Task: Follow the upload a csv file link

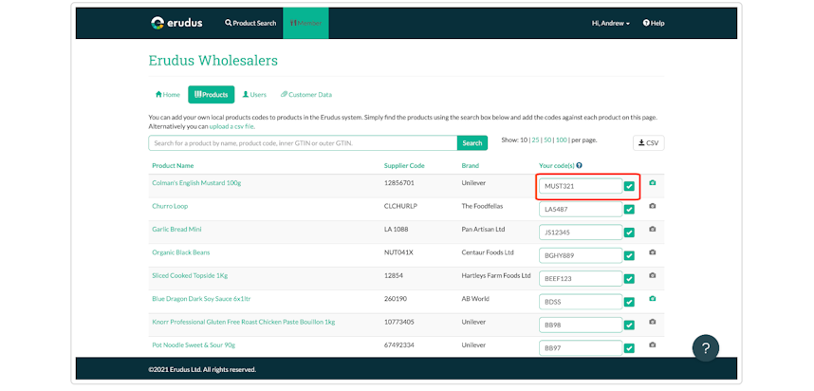Action: 231,126
